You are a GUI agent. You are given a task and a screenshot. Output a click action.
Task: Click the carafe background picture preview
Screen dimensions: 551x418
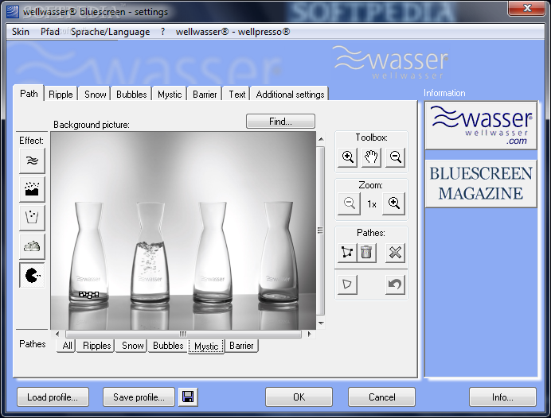point(183,230)
